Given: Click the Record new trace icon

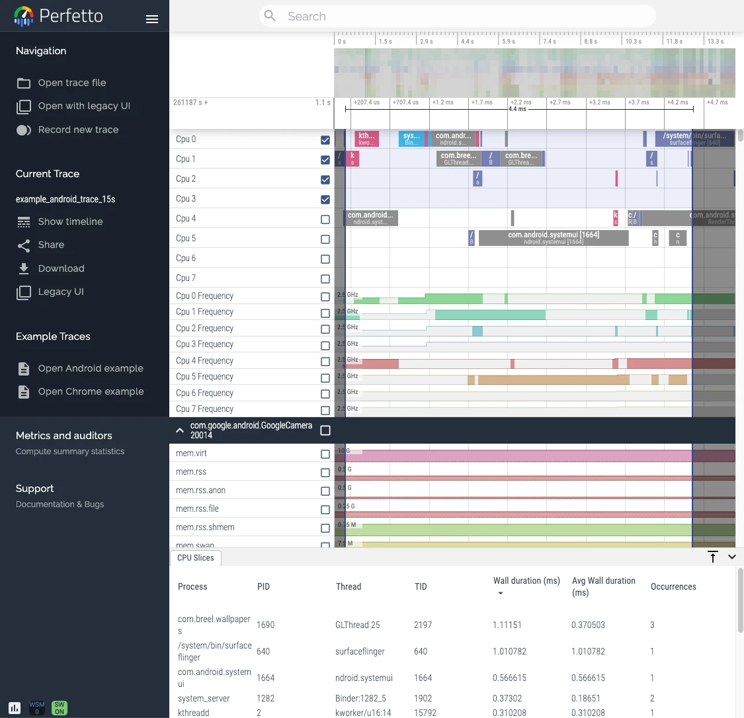Looking at the screenshot, I should point(24,130).
